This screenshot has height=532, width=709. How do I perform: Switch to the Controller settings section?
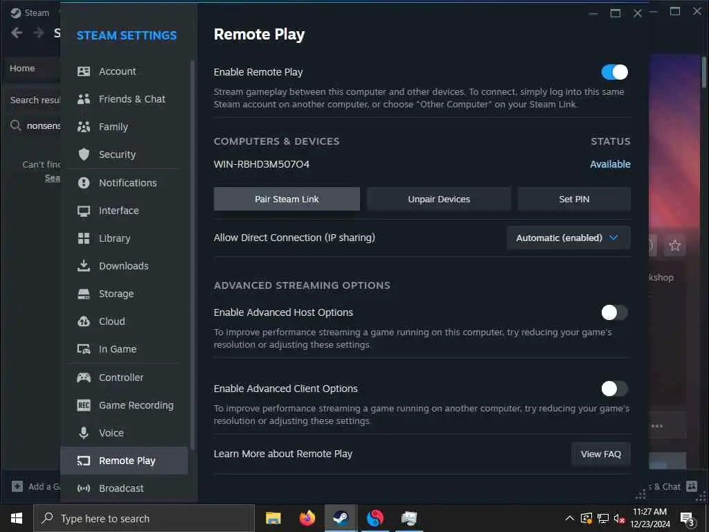click(x=123, y=378)
